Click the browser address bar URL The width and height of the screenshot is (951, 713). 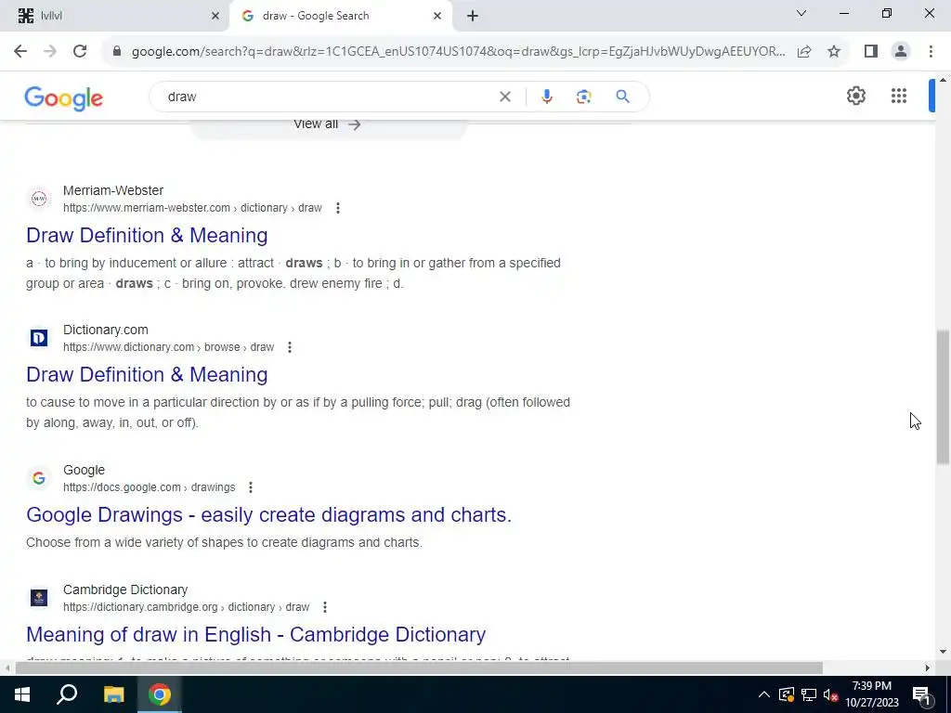click(458, 51)
